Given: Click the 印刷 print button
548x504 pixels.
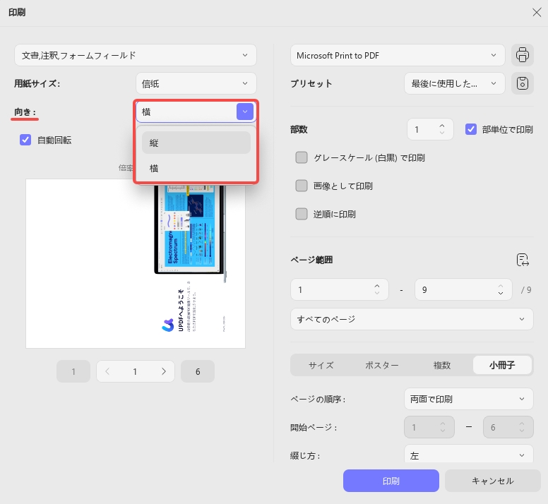Looking at the screenshot, I should 391,481.
